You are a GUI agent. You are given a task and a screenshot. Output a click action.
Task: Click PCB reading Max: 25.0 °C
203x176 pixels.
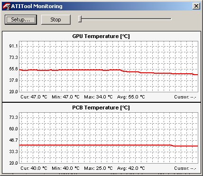(x=98, y=168)
